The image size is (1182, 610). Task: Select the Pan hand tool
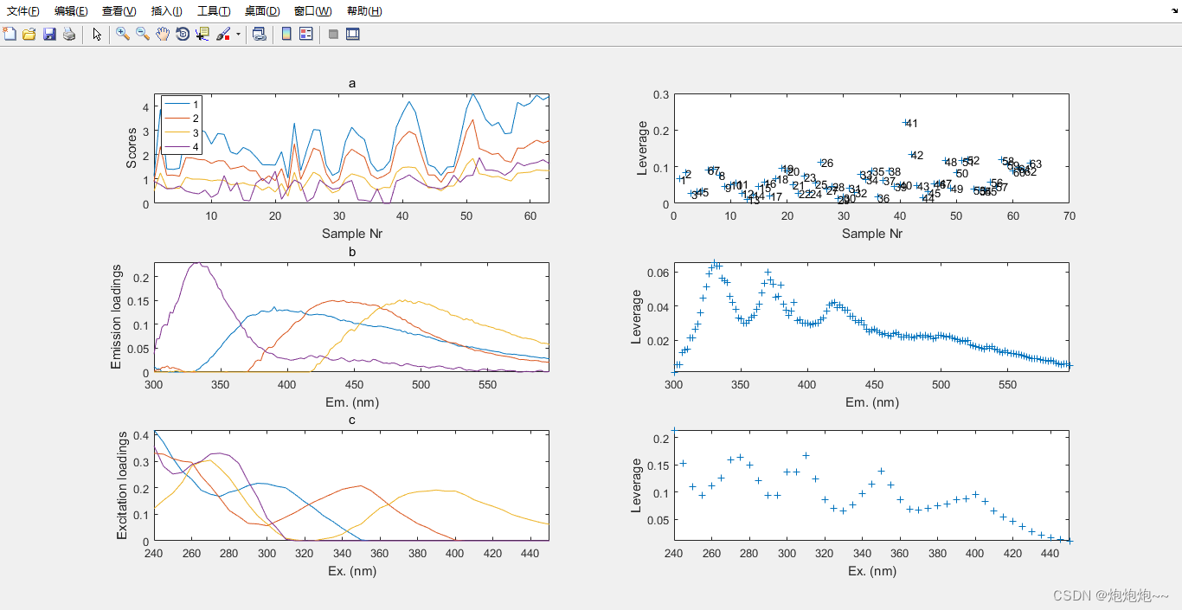pos(163,34)
